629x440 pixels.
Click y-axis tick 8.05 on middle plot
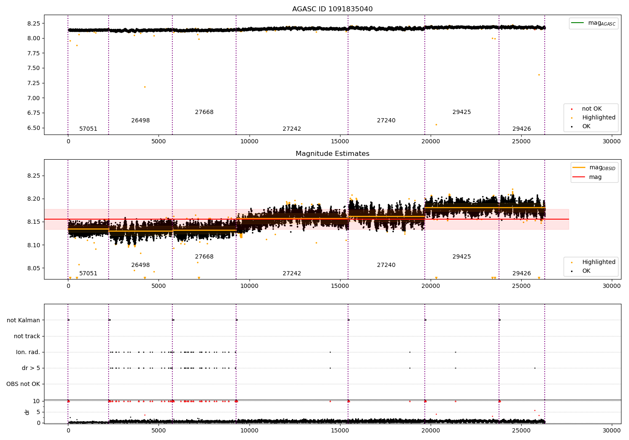point(34,269)
